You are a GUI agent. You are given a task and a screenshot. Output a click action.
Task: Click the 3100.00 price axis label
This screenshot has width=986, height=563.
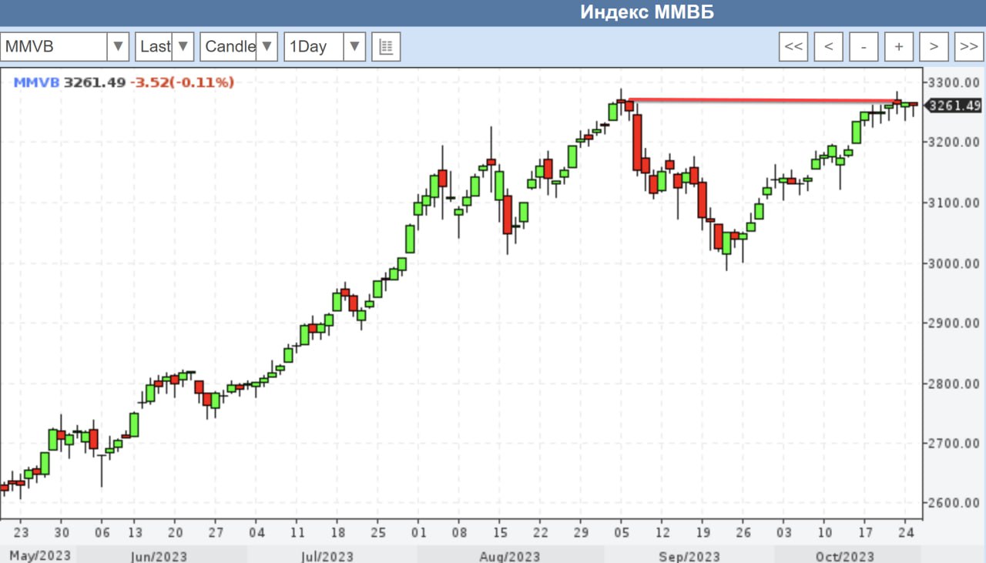pos(953,203)
